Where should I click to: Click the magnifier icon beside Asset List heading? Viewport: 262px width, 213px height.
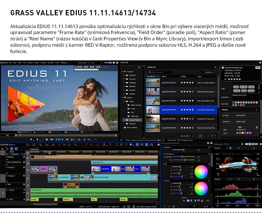(x=215, y=67)
